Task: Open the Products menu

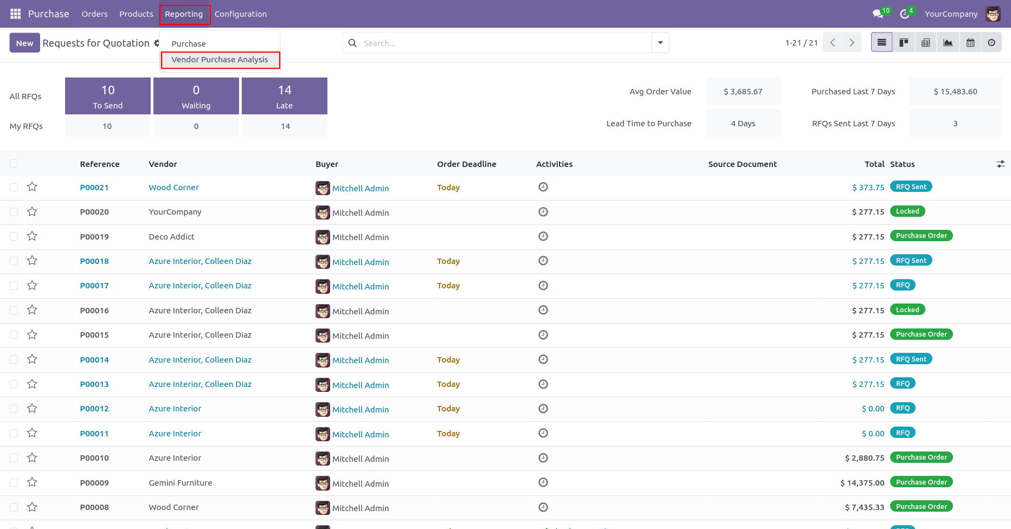Action: click(136, 14)
